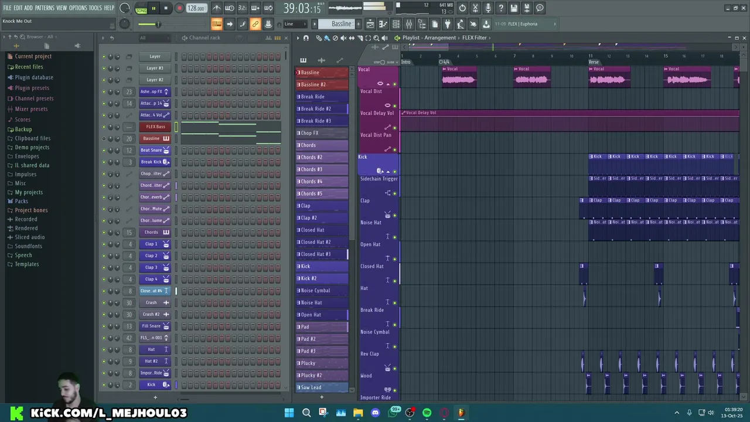Viewport: 750px width, 422px height.
Task: Toggle the metronome
Action: pyautogui.click(x=216, y=8)
